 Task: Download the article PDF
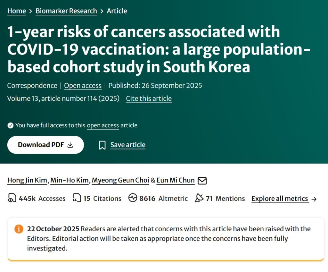tap(45, 145)
